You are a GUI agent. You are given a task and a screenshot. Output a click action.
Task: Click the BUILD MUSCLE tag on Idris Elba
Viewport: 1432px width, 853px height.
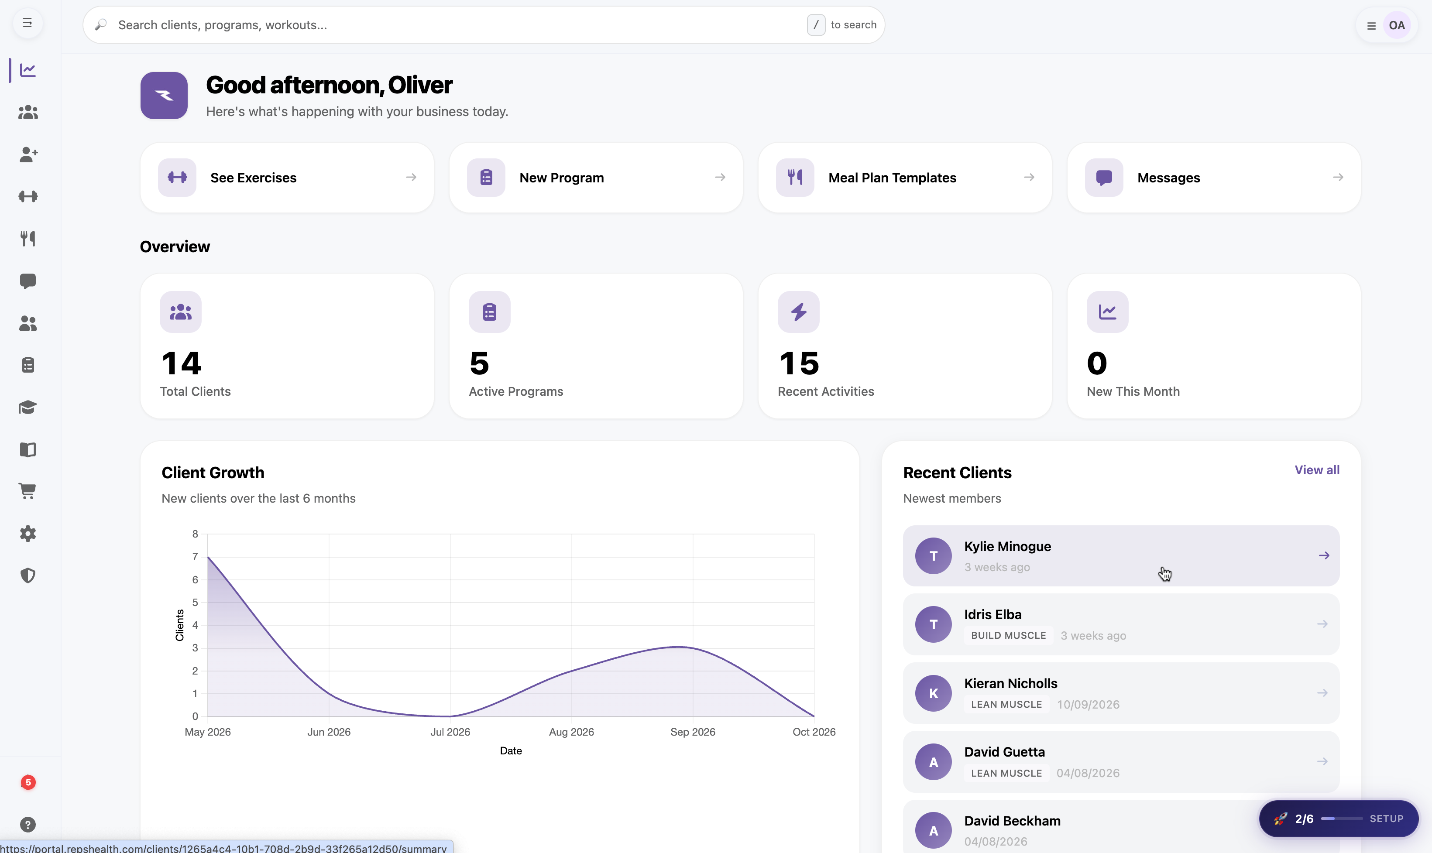[x=1008, y=636]
